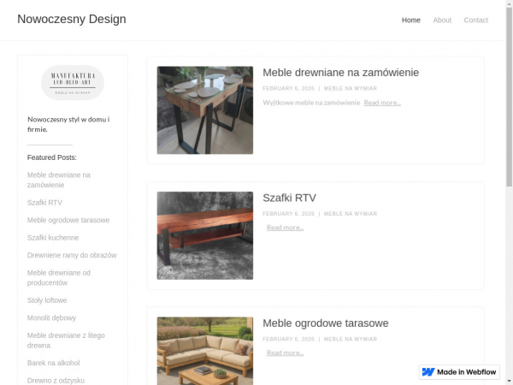513x385 pixels.
Task: Open sidebar link Meble drewniane od producentów
Action: [59, 277]
